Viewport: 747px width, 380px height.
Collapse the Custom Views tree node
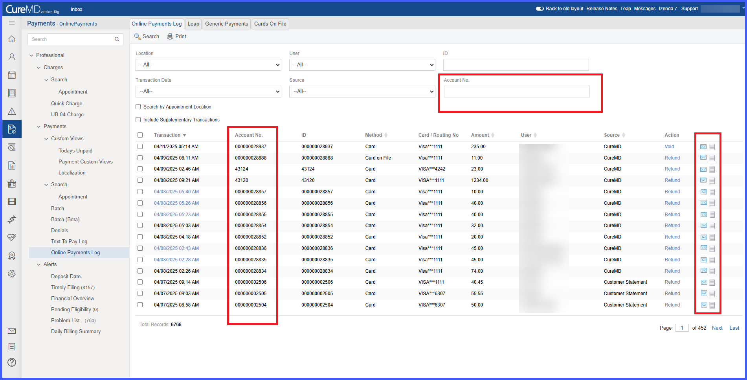click(x=46, y=139)
